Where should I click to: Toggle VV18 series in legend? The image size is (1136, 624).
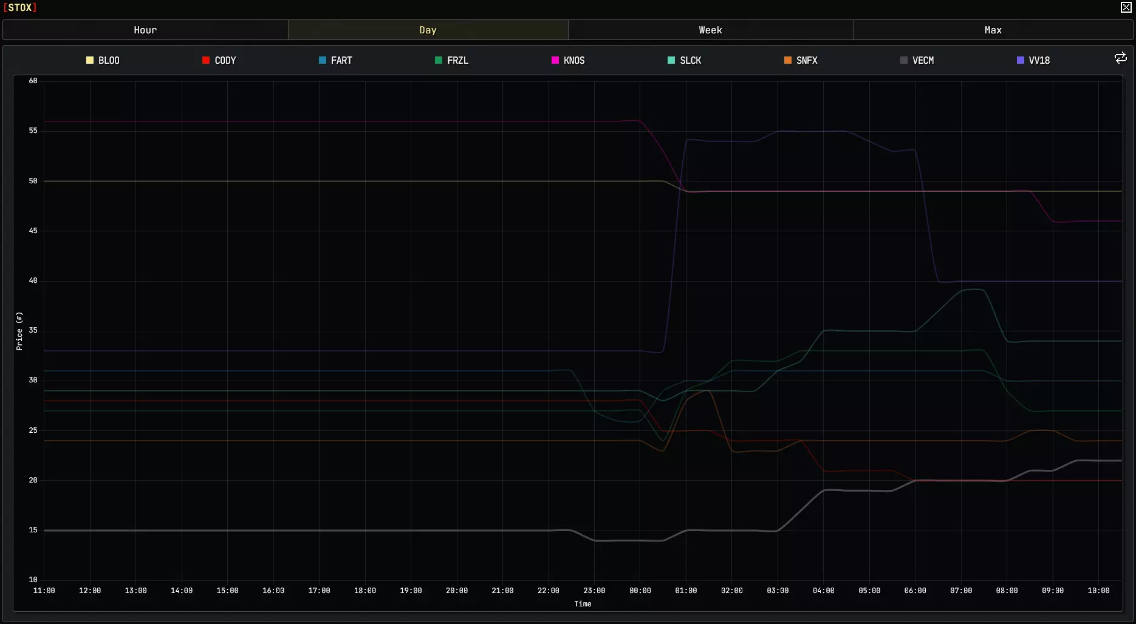tap(1033, 60)
